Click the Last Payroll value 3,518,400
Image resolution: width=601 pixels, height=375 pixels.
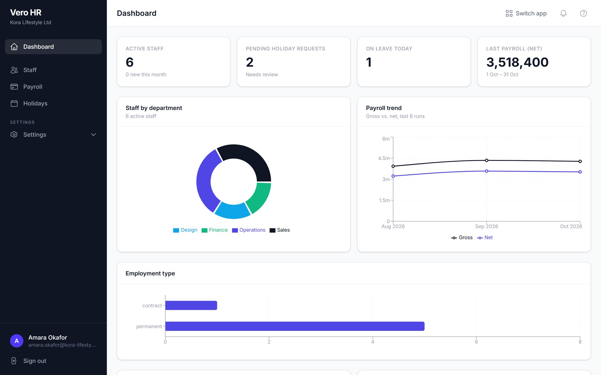tap(517, 62)
